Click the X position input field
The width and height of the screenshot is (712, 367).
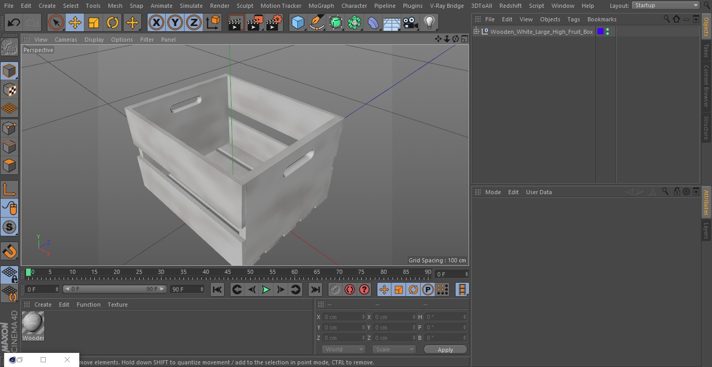tap(343, 317)
